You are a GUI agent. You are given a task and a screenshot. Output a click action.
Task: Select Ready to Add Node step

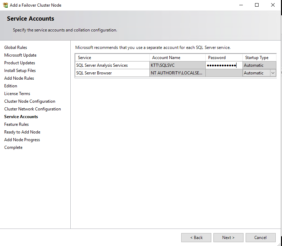[22, 132]
